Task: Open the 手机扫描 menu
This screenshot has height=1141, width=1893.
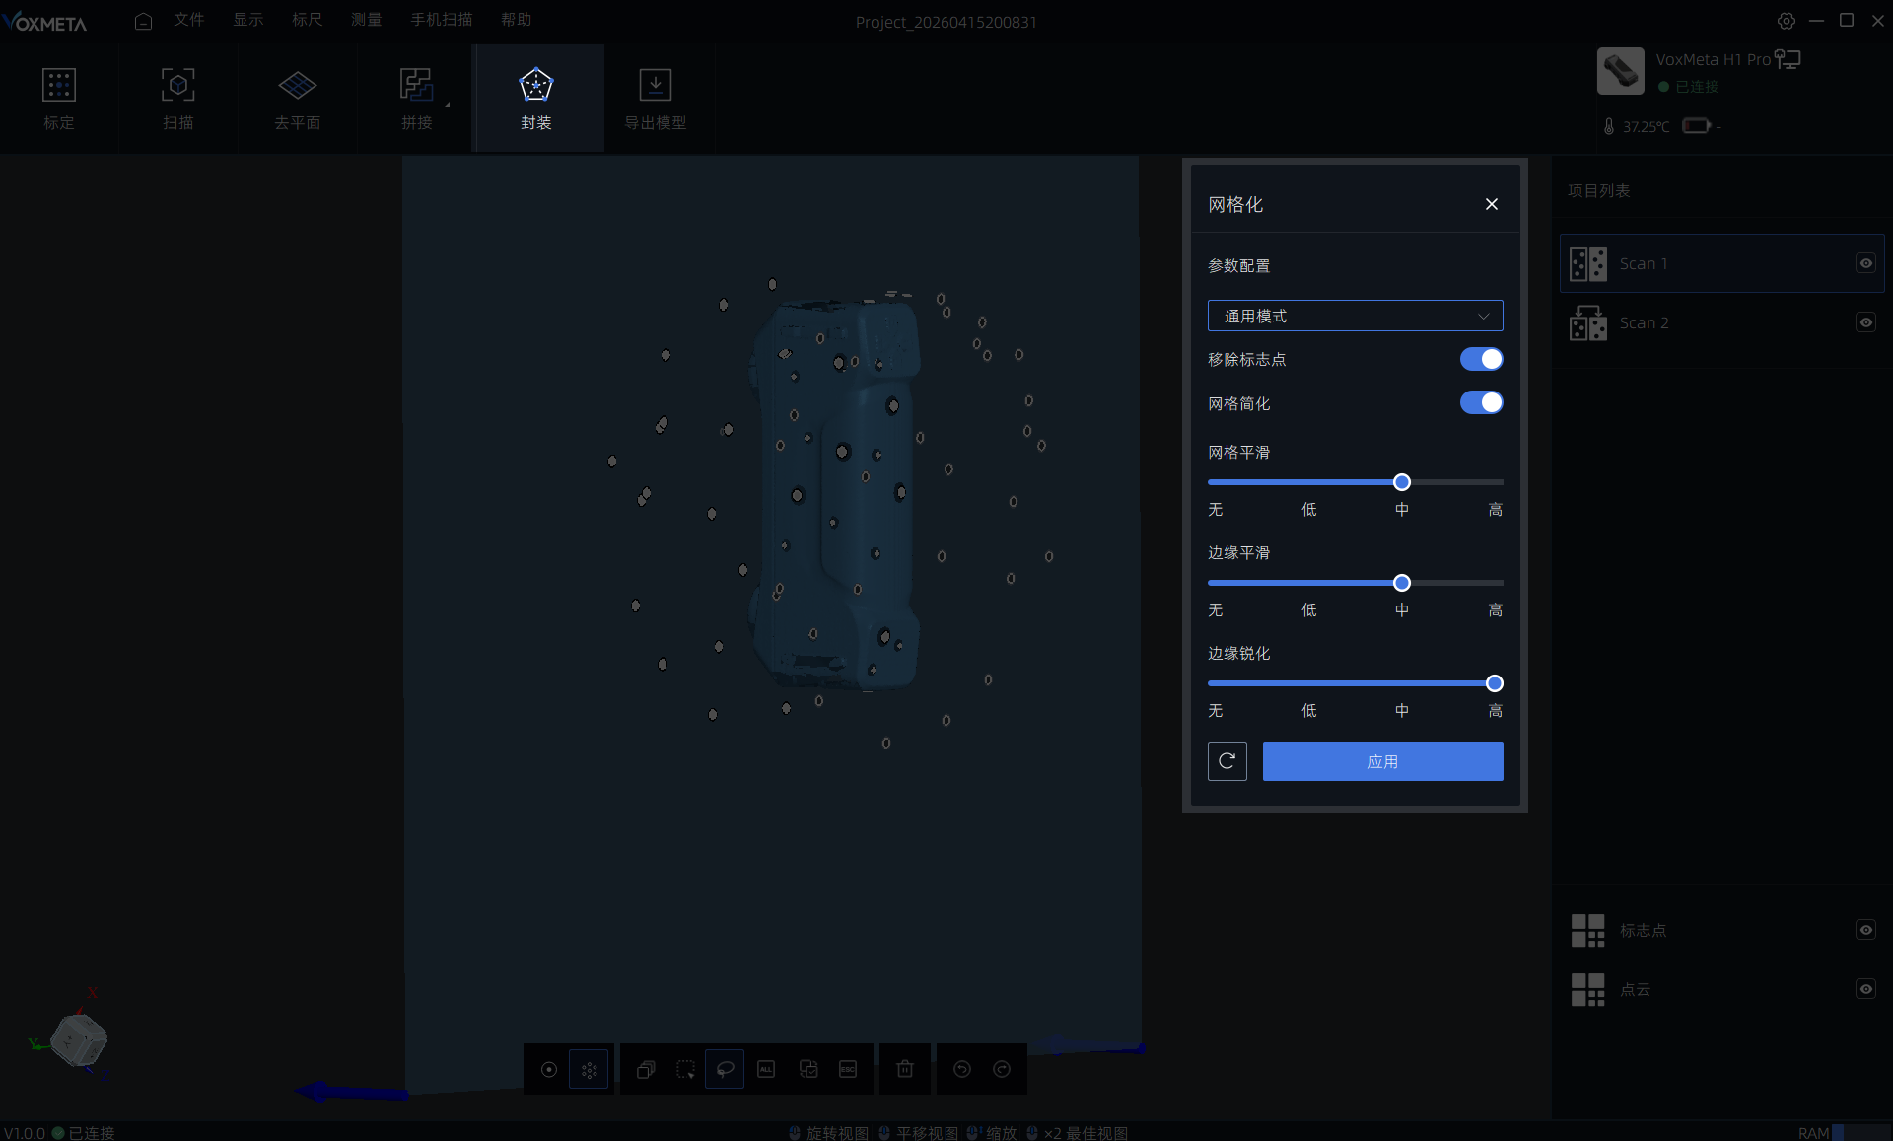Action: tap(442, 20)
